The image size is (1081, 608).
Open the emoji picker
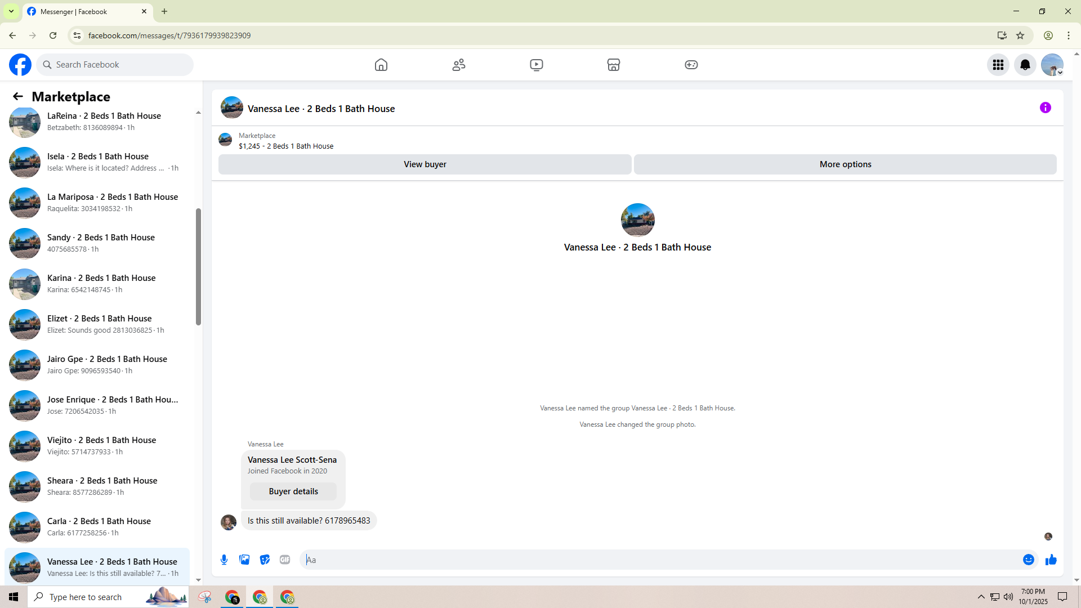coord(1029,560)
